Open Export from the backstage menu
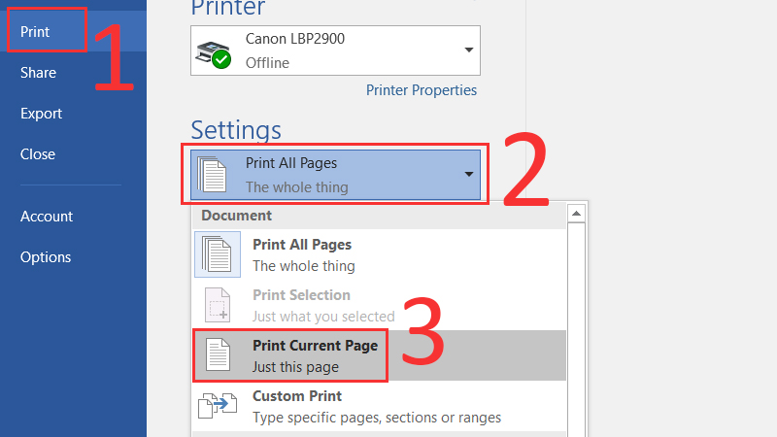 pos(41,114)
